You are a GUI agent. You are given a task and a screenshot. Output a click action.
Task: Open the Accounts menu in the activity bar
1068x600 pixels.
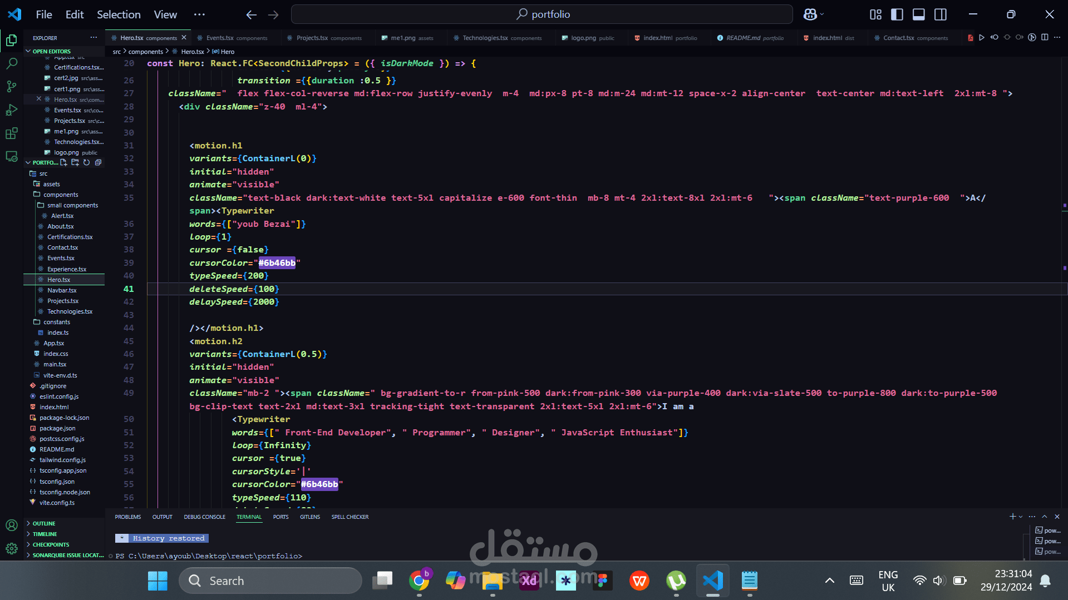[x=11, y=525]
